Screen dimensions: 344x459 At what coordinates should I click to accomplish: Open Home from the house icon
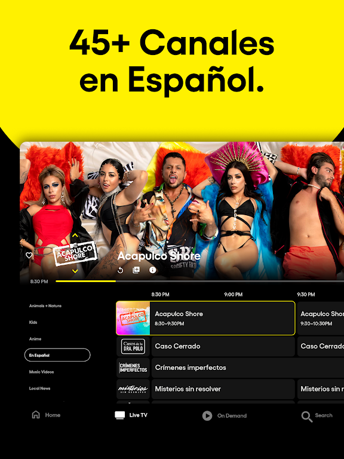coord(36,415)
